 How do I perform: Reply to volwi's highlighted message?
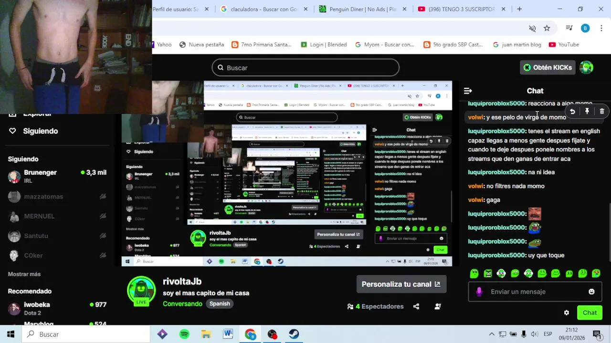tap(572, 111)
